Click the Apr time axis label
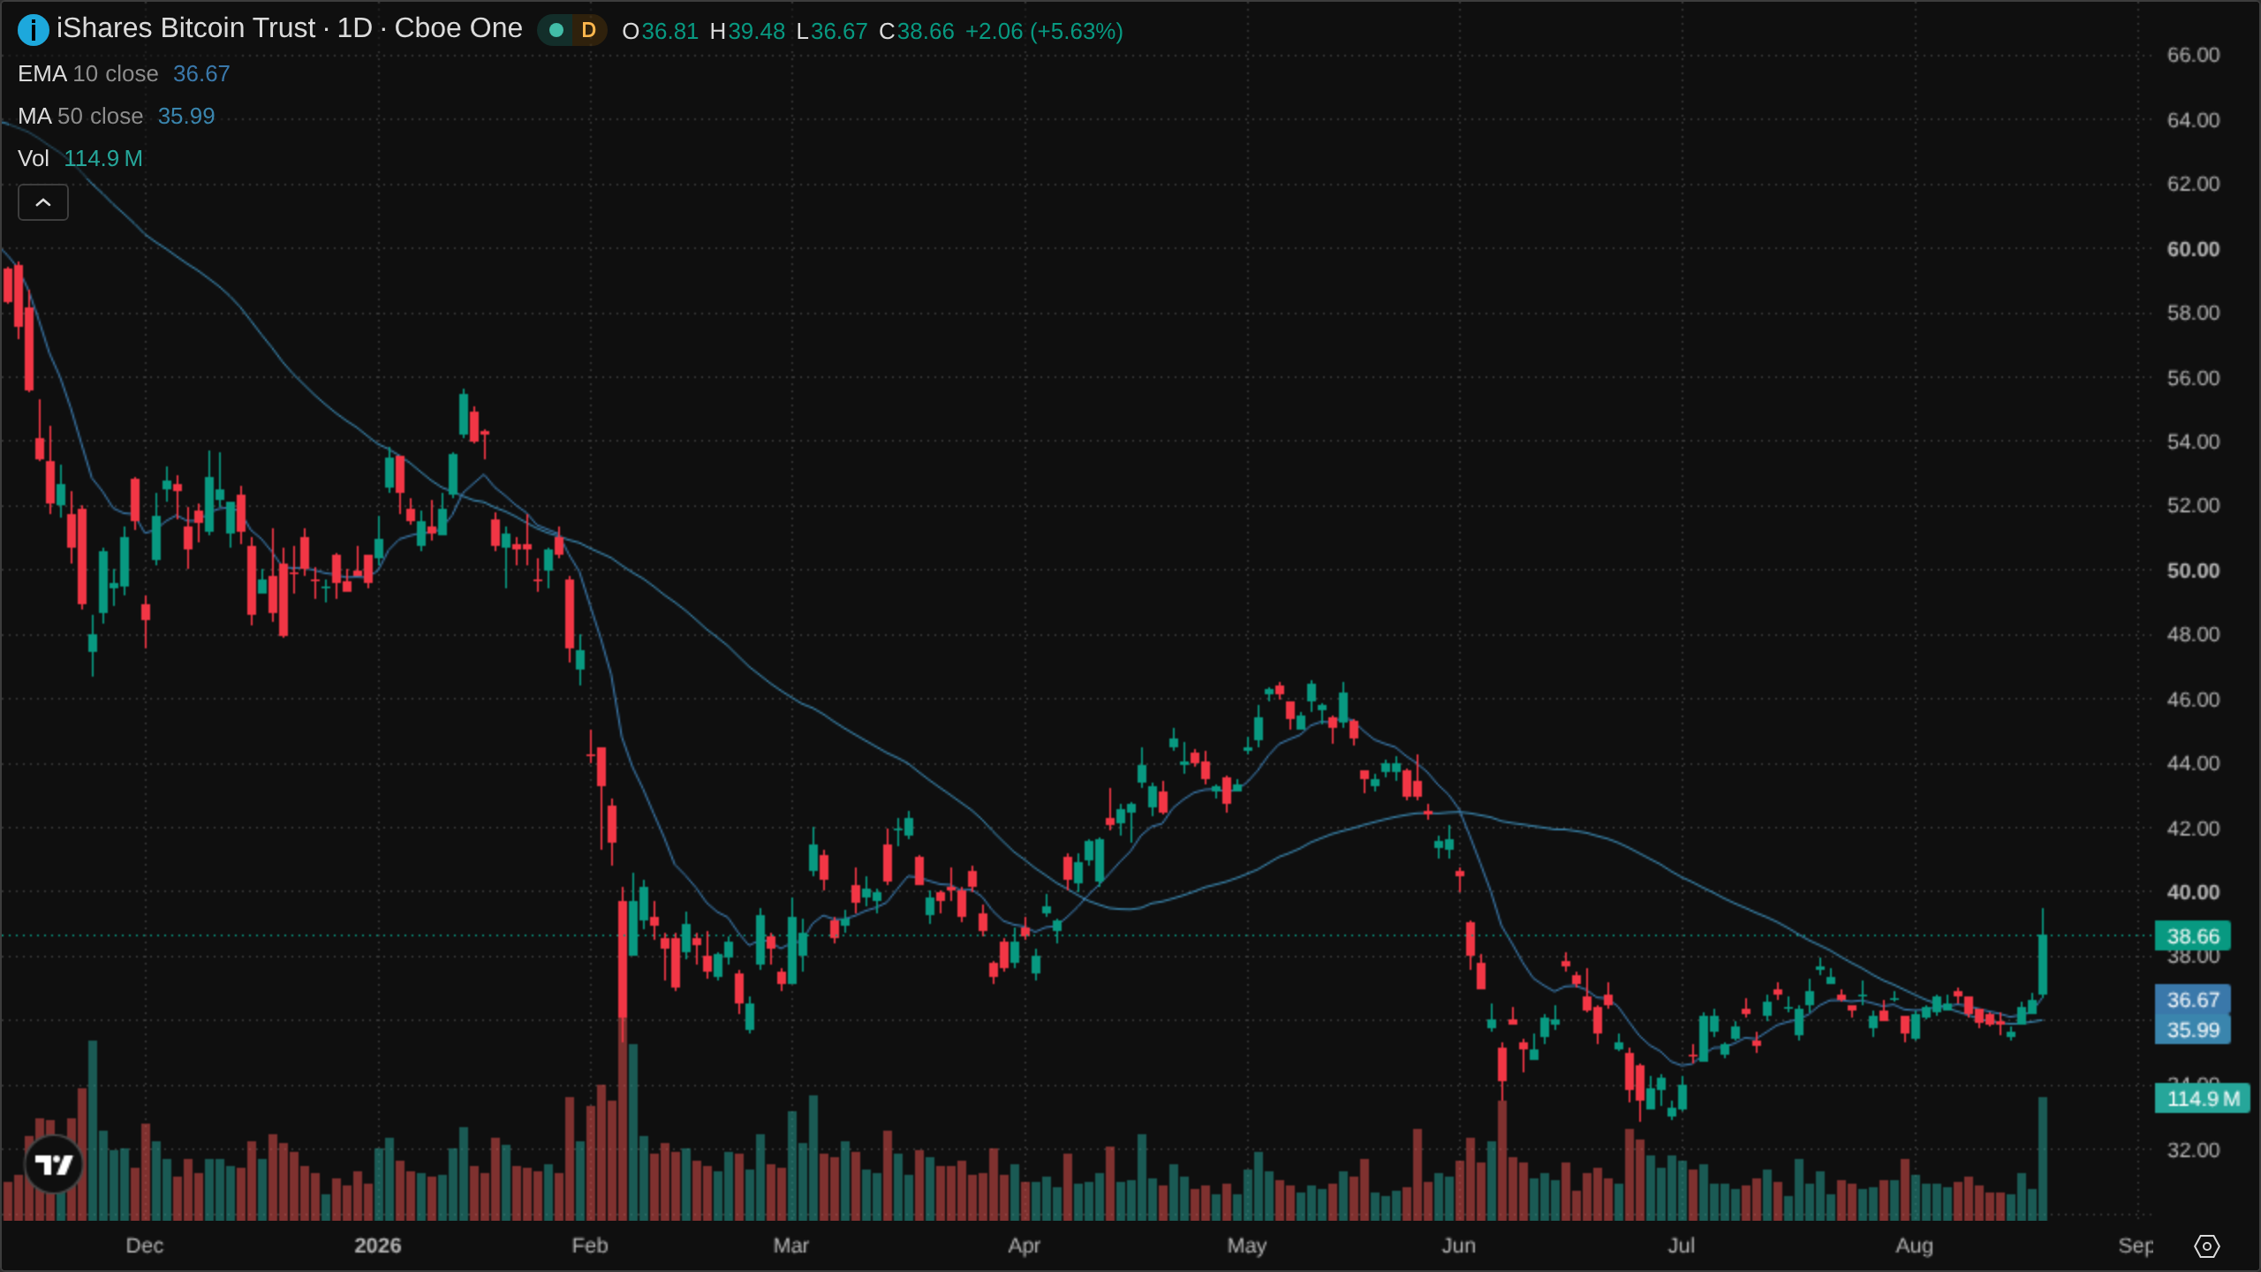The height and width of the screenshot is (1272, 2261). click(1025, 1245)
